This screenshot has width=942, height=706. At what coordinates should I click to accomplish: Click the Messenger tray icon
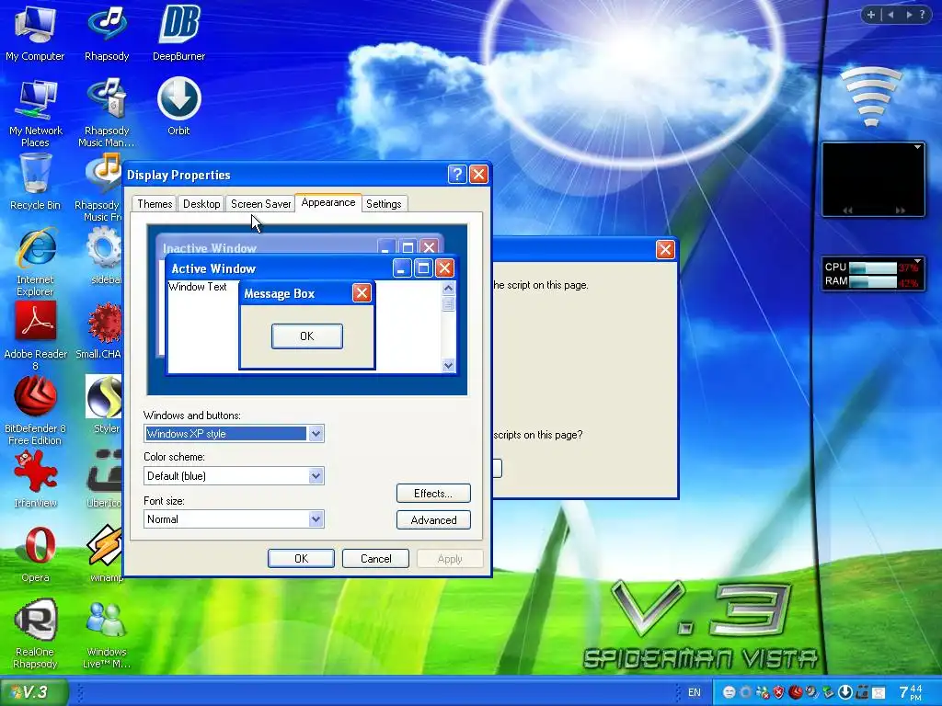tap(763, 692)
